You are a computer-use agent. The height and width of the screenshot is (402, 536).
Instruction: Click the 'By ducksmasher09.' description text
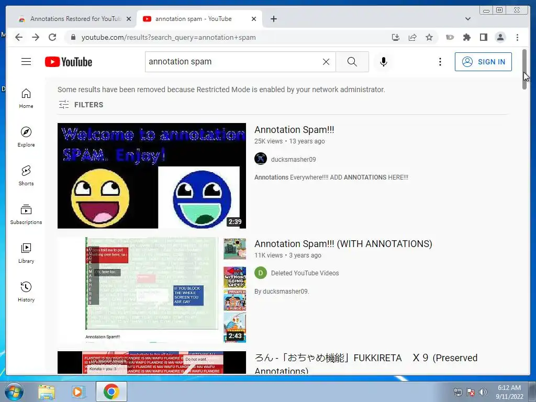tap(282, 292)
